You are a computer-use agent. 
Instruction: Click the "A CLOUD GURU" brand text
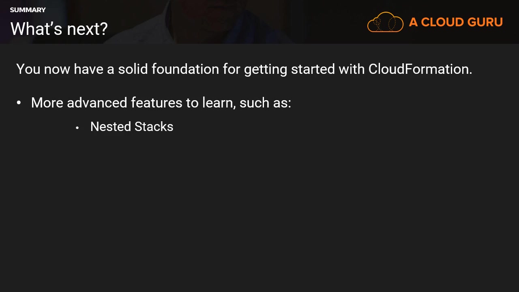tap(456, 22)
